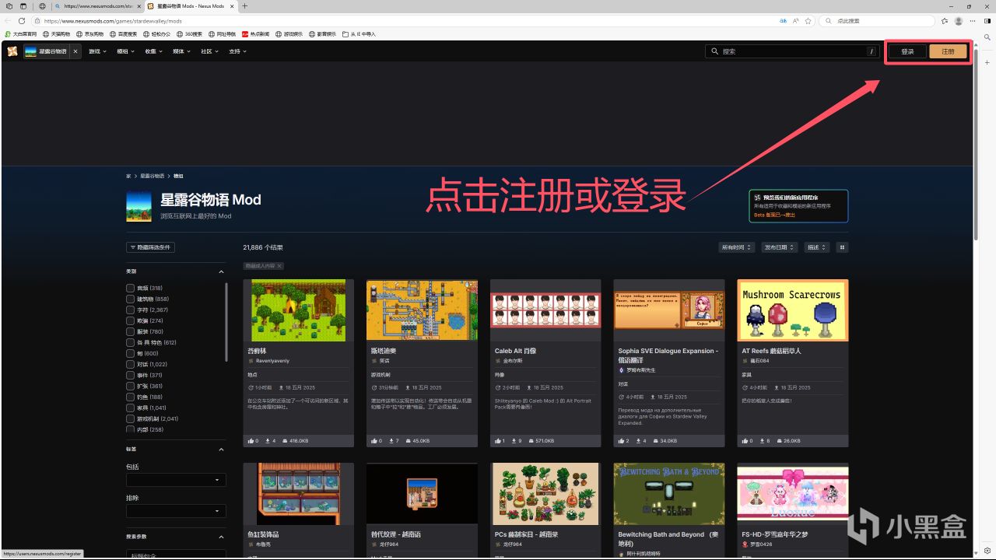This screenshot has width=996, height=560.
Task: Open the 发布日期 sort dropdown
Action: 780,247
